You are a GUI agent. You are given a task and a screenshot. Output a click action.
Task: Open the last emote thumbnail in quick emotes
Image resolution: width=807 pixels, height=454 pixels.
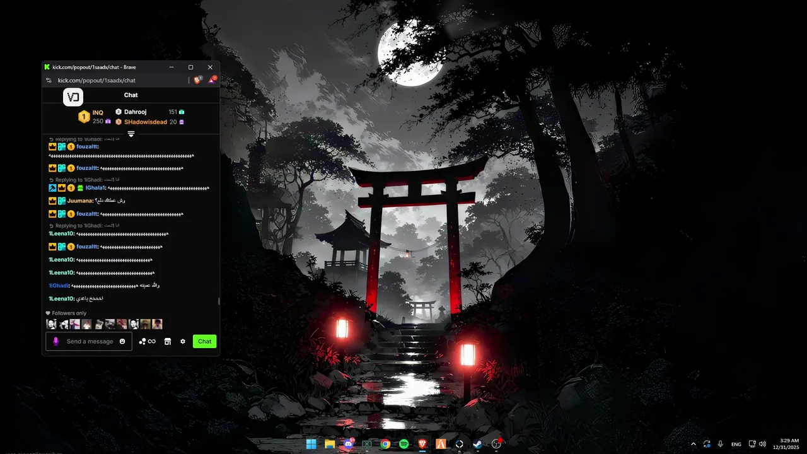point(157,324)
